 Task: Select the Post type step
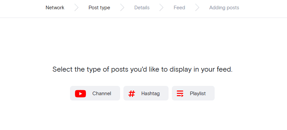99,8
